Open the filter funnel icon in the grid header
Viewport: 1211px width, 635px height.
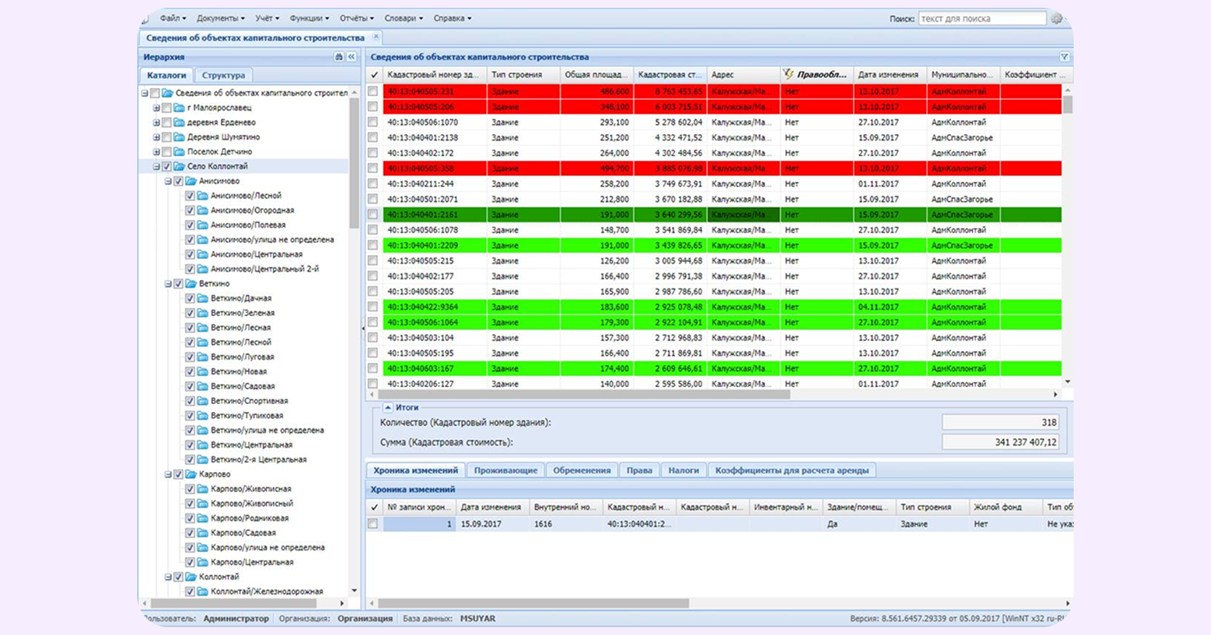(1064, 57)
